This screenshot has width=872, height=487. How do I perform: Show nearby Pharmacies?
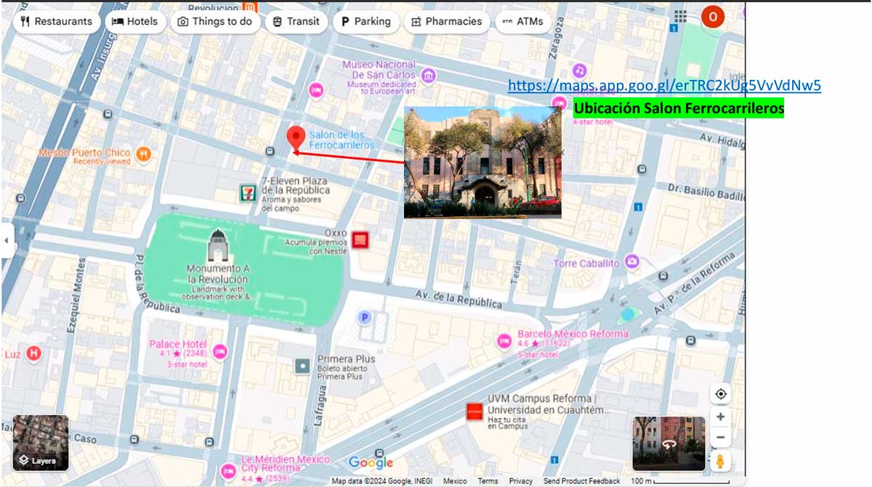pos(447,22)
